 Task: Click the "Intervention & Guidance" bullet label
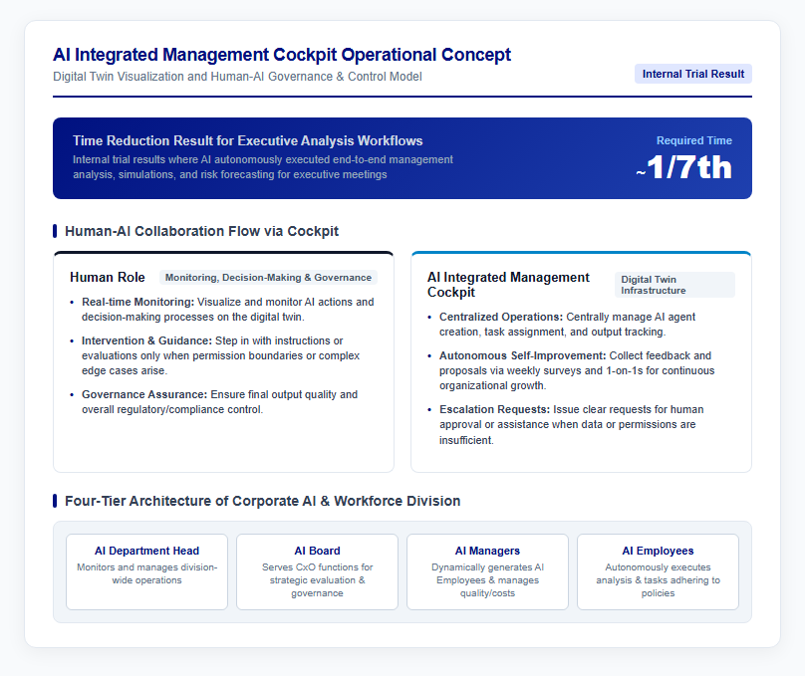point(146,341)
